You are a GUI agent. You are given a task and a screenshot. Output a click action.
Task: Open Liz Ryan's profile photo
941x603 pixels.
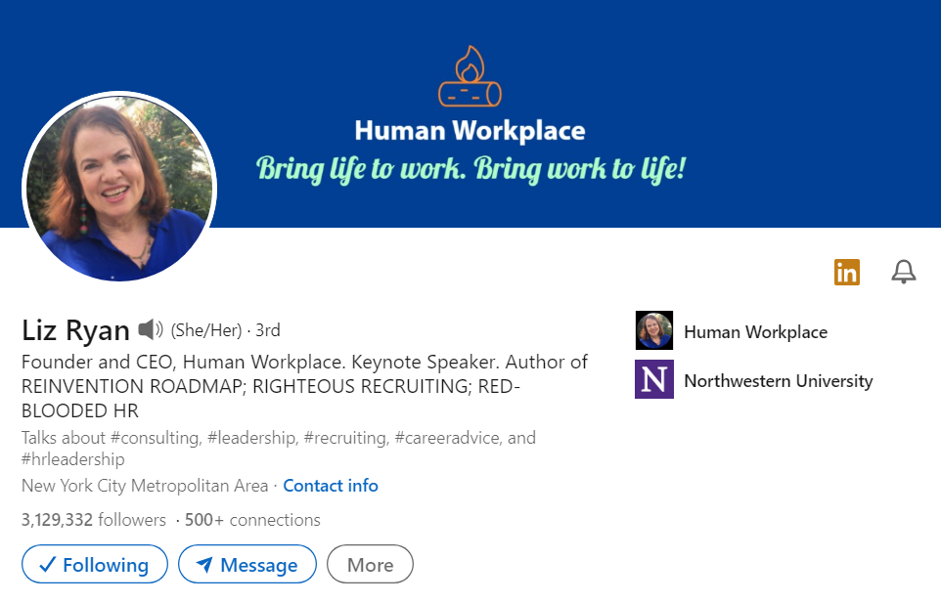click(119, 189)
